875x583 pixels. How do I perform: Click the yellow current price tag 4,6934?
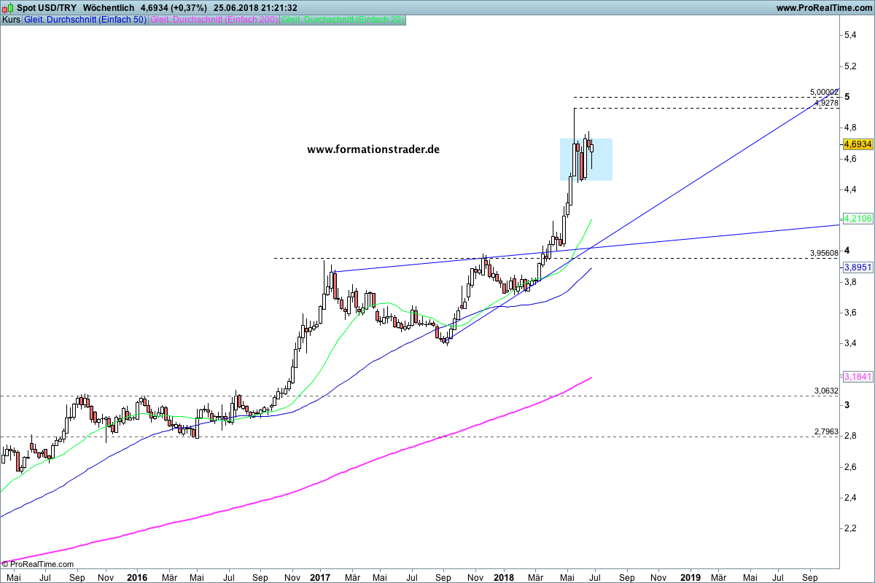[x=857, y=145]
